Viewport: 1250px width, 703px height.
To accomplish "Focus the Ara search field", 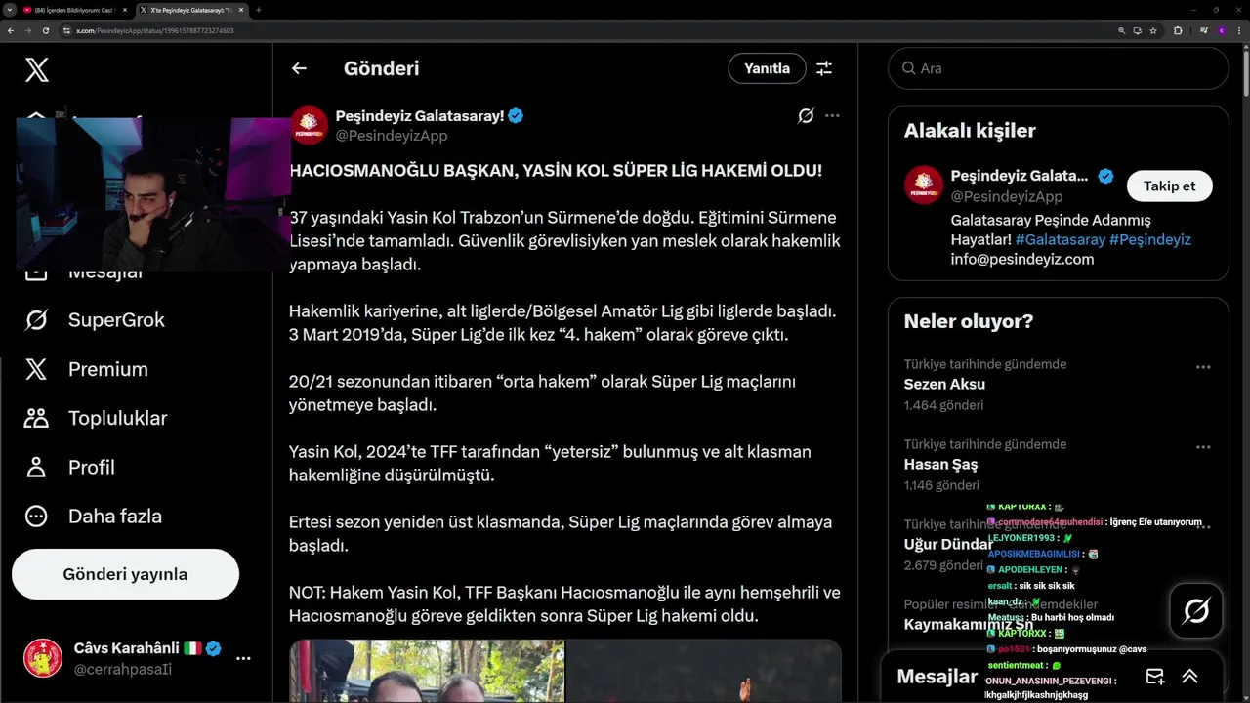I will pyautogui.click(x=1058, y=68).
